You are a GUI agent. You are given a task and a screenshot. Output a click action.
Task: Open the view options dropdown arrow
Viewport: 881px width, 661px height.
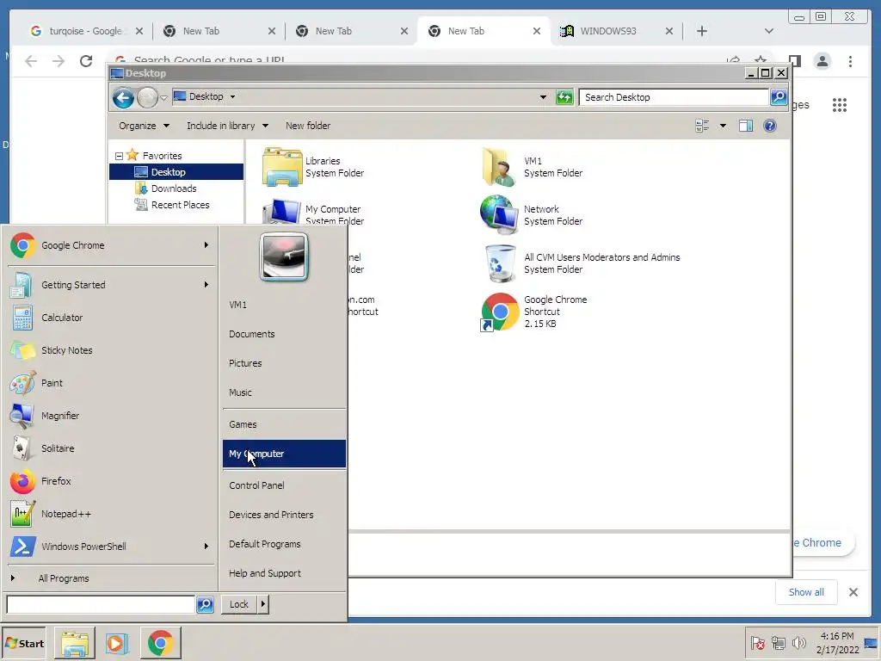click(x=723, y=126)
